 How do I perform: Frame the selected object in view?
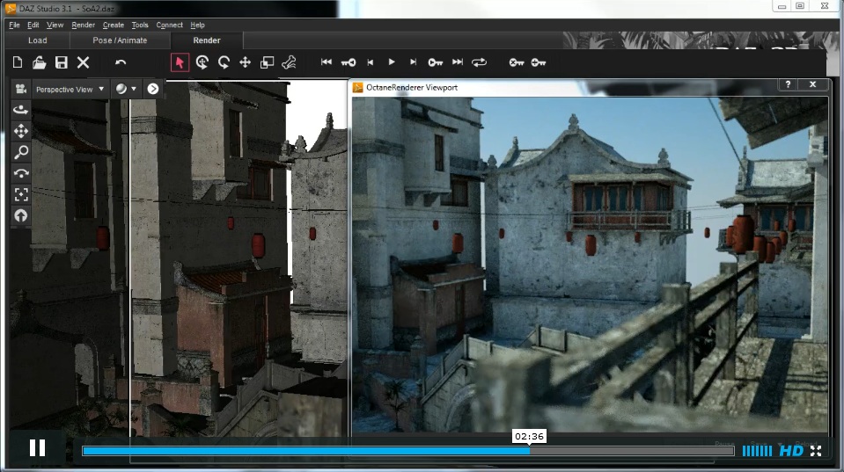click(21, 194)
